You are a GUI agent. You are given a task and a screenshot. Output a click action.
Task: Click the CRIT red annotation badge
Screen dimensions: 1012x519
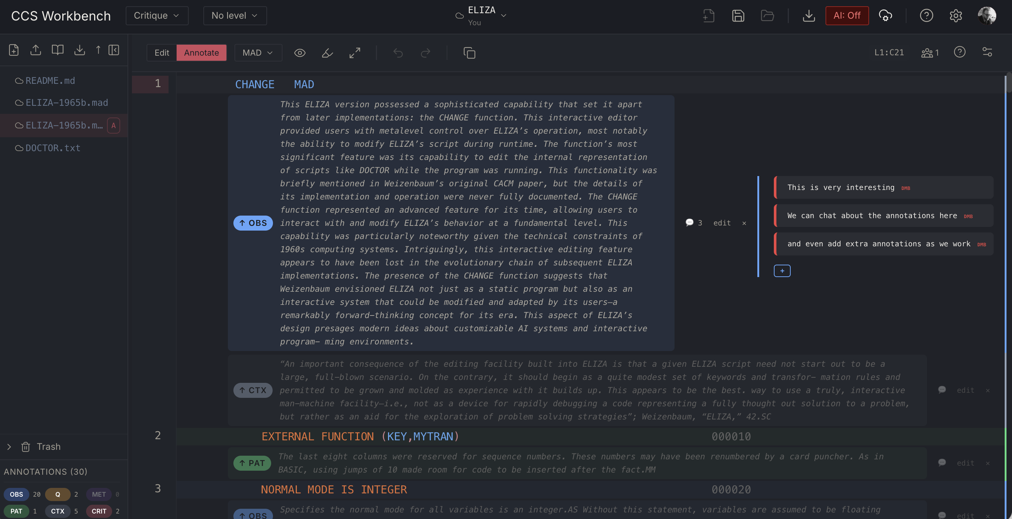tap(99, 511)
